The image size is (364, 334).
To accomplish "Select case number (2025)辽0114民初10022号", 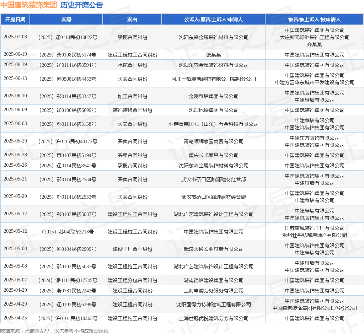I will point(68,37).
